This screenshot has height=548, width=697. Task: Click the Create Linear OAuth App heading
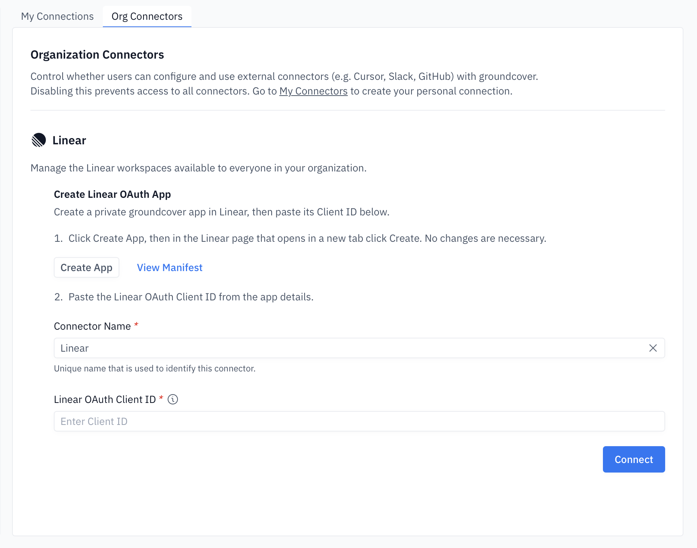pyautogui.click(x=112, y=194)
